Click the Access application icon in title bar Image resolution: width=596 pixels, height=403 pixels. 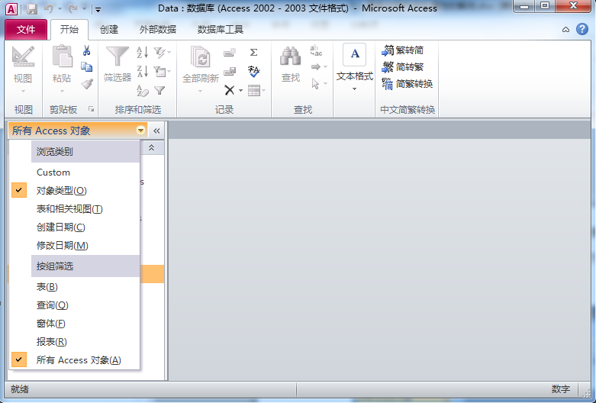pos(11,8)
